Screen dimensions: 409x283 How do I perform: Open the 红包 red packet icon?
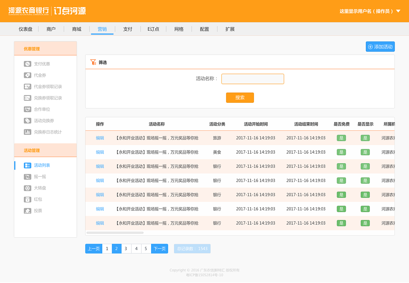(27, 199)
